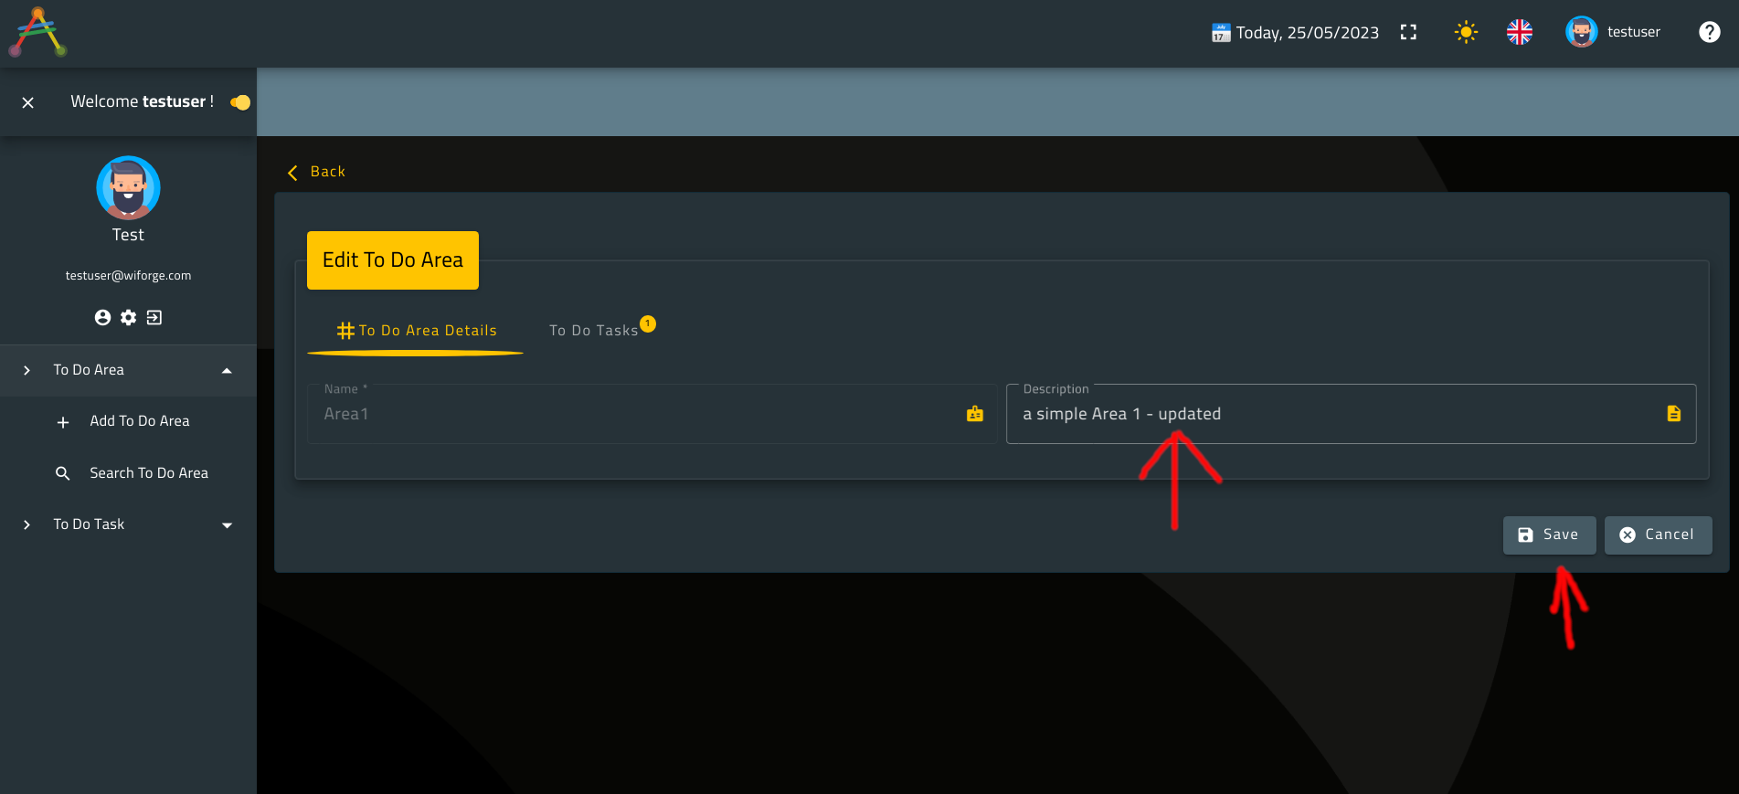The width and height of the screenshot is (1739, 794).
Task: Toggle the yellow switch beside Welcome
Action: [240, 102]
